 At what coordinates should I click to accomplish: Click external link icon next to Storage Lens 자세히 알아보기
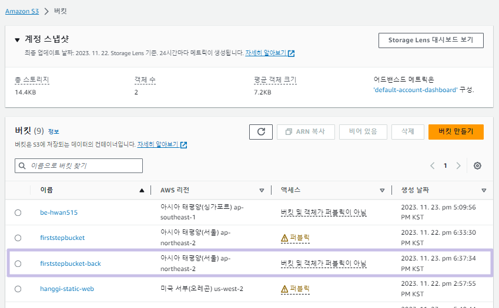pos(291,53)
